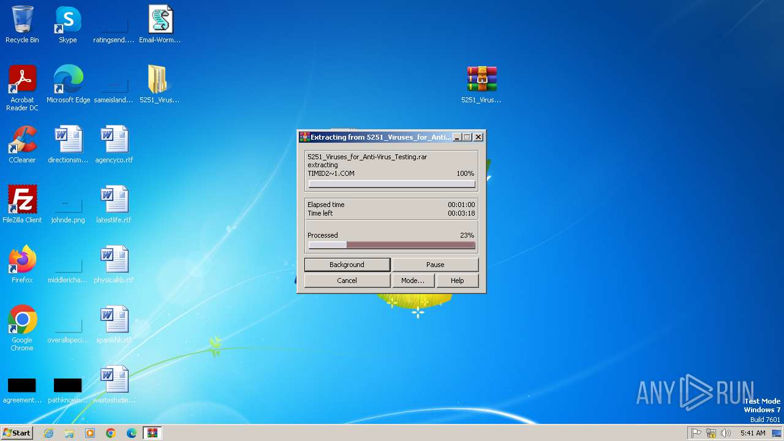784x441 pixels.
Task: Click the Background button in the extraction dialog
Action: click(347, 265)
